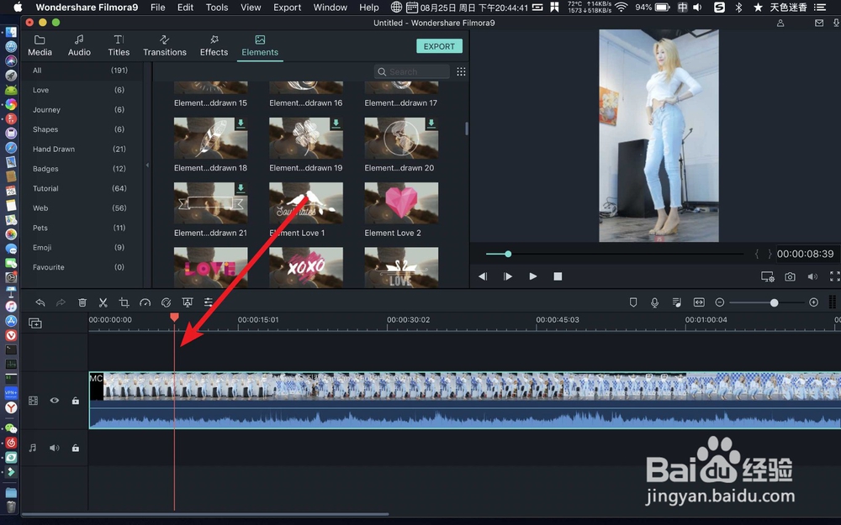Open preview display settings icon

coord(768,276)
